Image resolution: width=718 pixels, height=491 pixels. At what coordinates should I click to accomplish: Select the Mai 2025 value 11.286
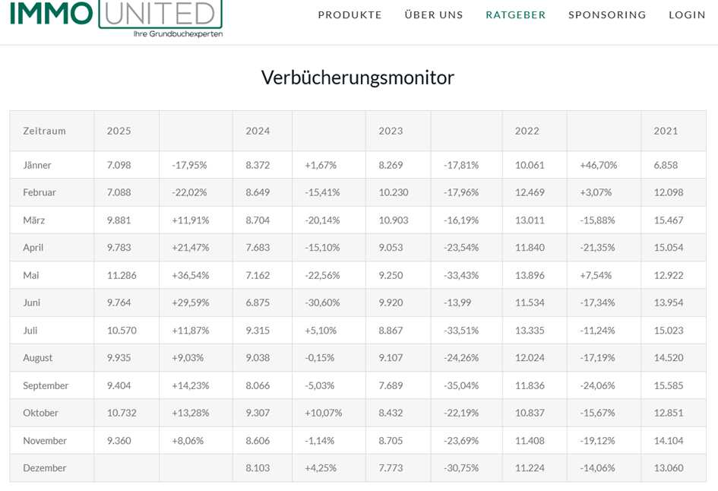(x=122, y=275)
